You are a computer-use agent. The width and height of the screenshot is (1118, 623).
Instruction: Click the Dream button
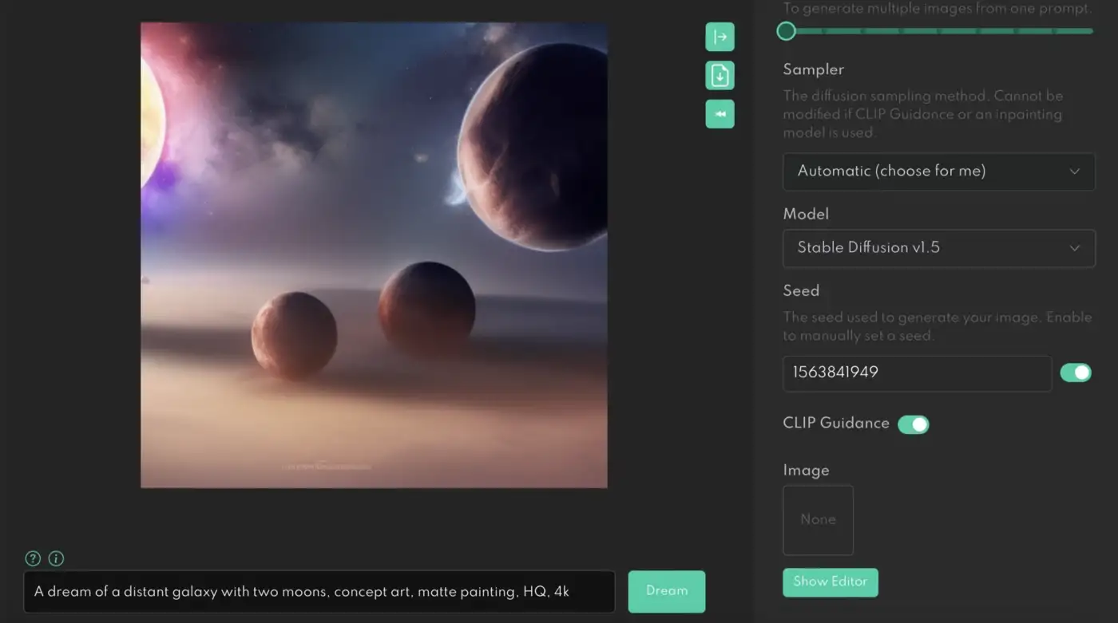pyautogui.click(x=667, y=591)
